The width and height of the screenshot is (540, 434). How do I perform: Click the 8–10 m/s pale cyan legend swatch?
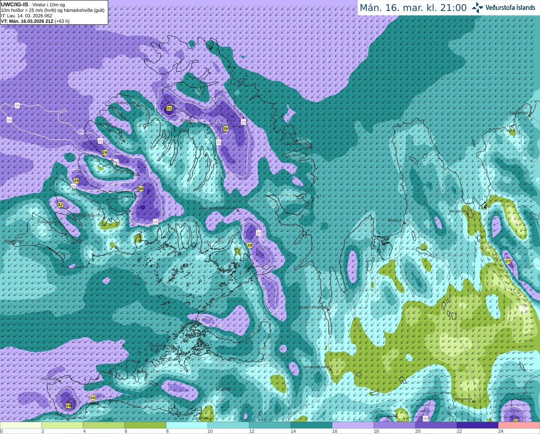click(187, 425)
